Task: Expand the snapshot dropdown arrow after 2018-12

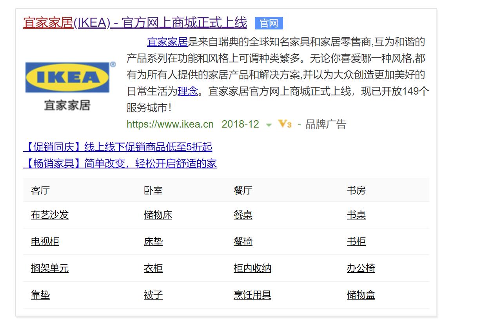Action: pos(268,125)
